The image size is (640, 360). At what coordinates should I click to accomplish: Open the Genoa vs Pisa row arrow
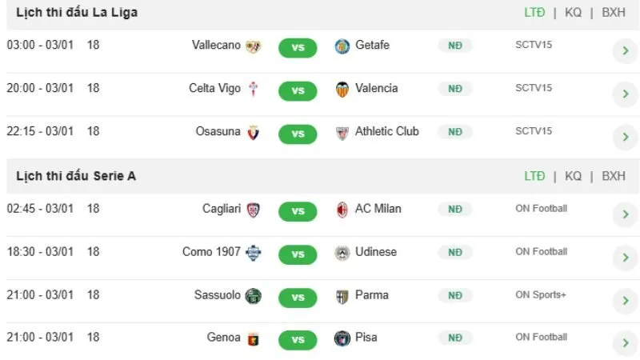pyautogui.click(x=624, y=344)
